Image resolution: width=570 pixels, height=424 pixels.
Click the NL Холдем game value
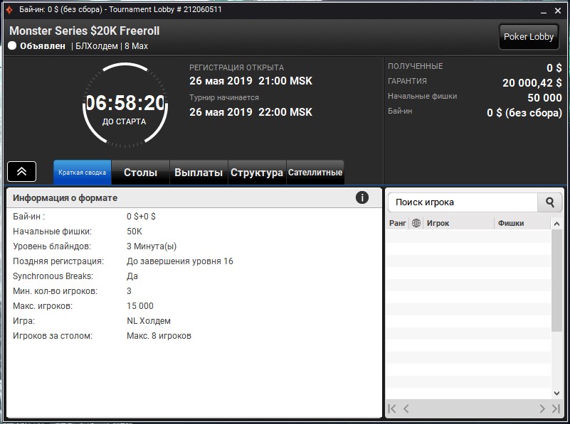(x=149, y=321)
